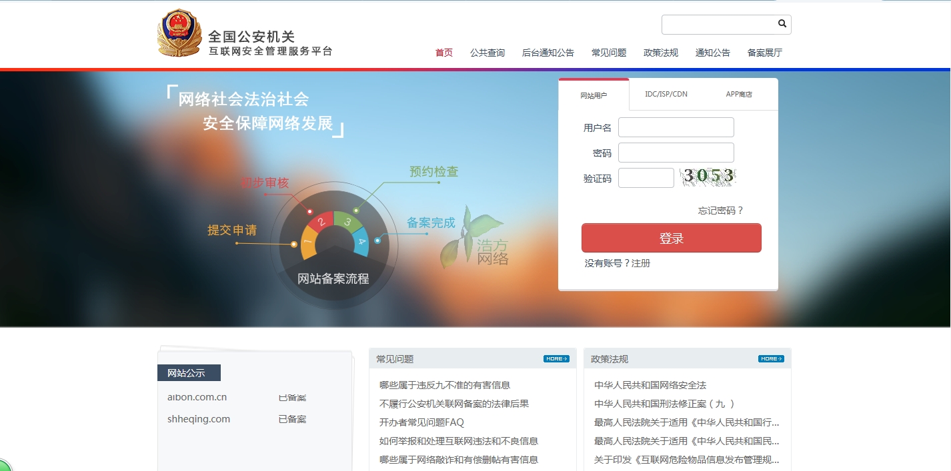Open 中华人民共和国网络安全法 link

click(x=650, y=385)
